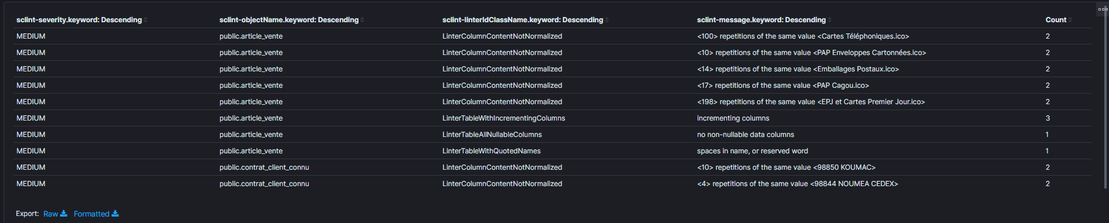
Task: Open panel options three-dot menu
Action: pyautogui.click(x=1103, y=9)
